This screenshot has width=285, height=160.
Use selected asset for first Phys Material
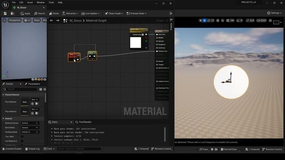tap(33, 104)
